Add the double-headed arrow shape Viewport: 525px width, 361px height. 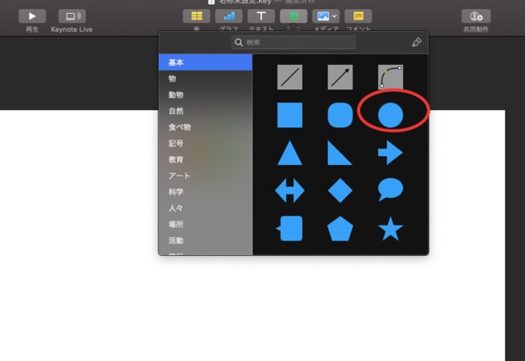tap(290, 190)
